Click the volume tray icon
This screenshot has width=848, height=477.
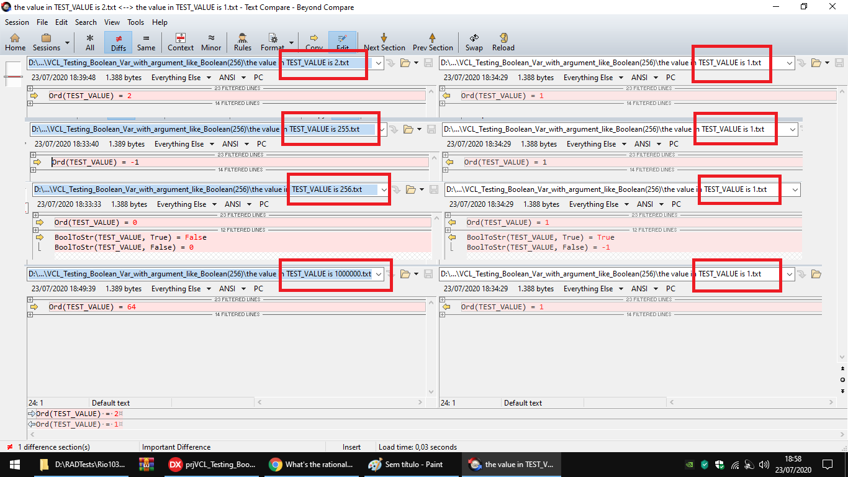point(764,464)
